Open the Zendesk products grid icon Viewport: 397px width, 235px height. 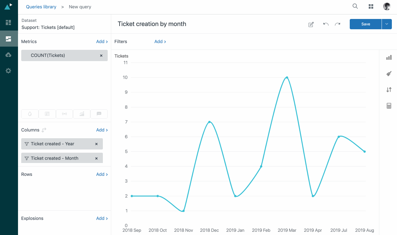371,7
